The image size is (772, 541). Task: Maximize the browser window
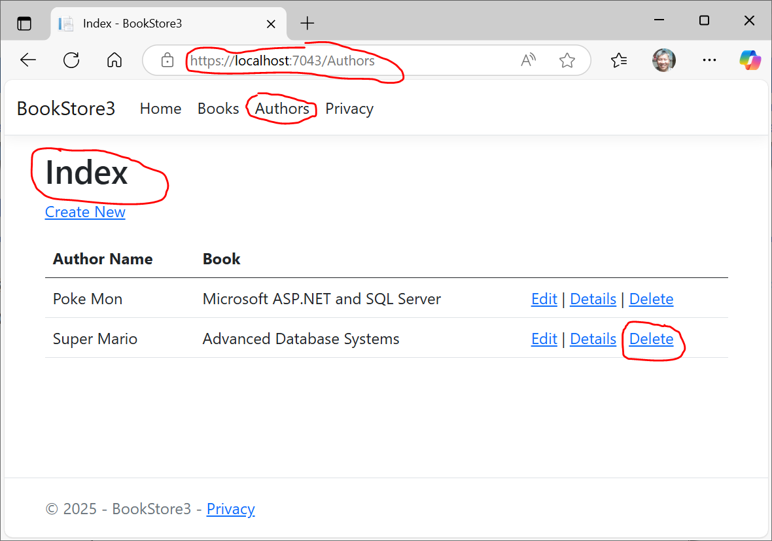click(704, 20)
